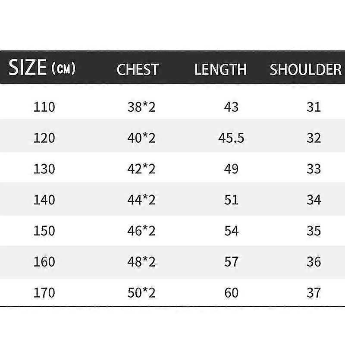
Task: Select the size 170 row label
Action: point(44,293)
